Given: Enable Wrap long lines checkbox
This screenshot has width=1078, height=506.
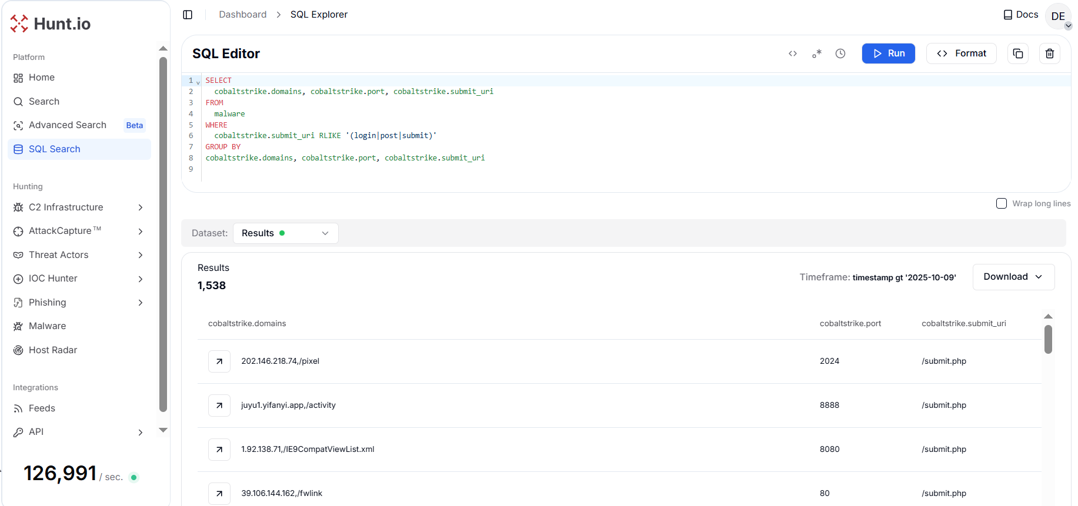Looking at the screenshot, I should pyautogui.click(x=1002, y=203).
